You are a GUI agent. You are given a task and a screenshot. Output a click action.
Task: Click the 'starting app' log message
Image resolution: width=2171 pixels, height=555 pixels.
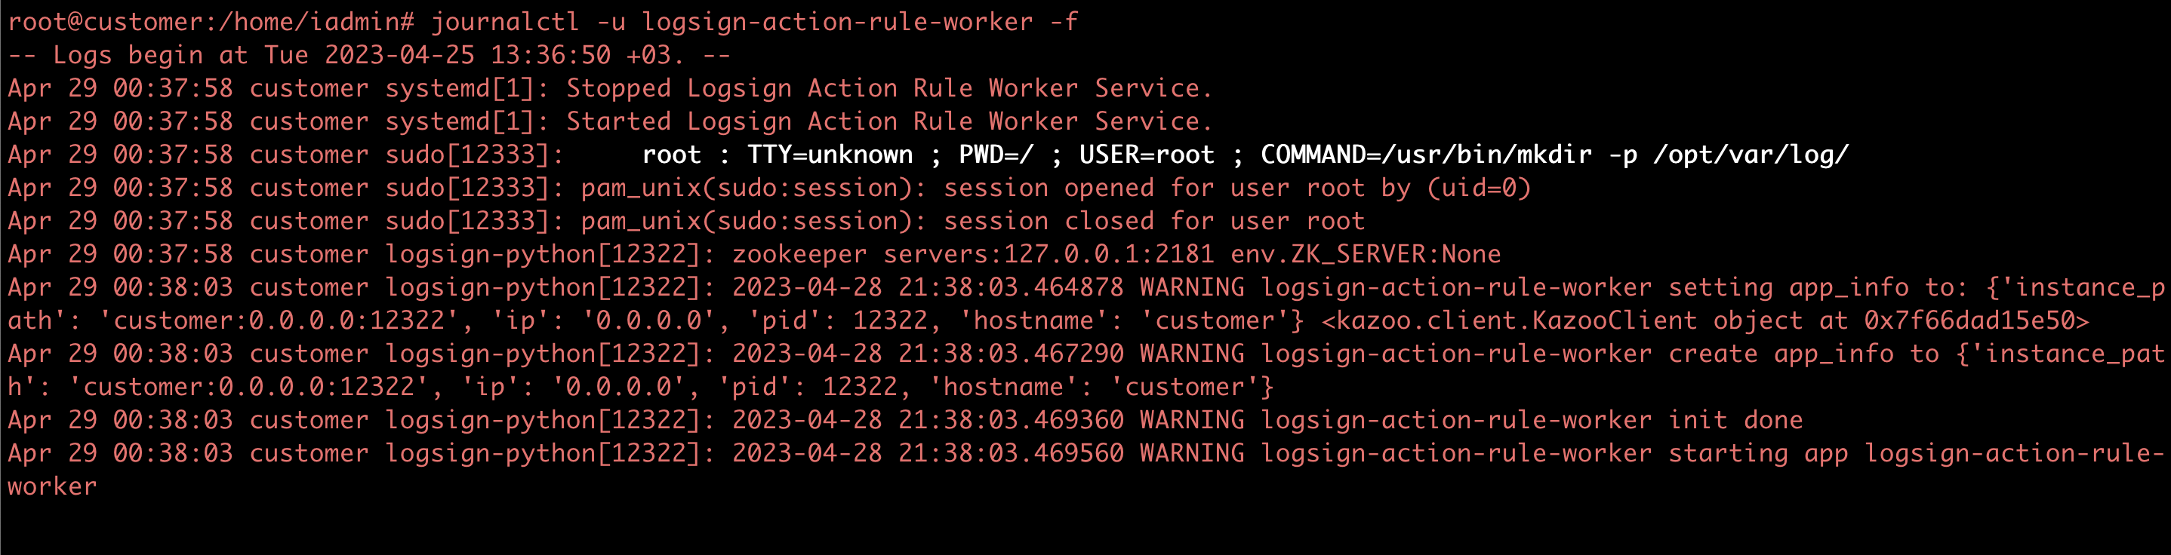pyautogui.click(x=1758, y=453)
